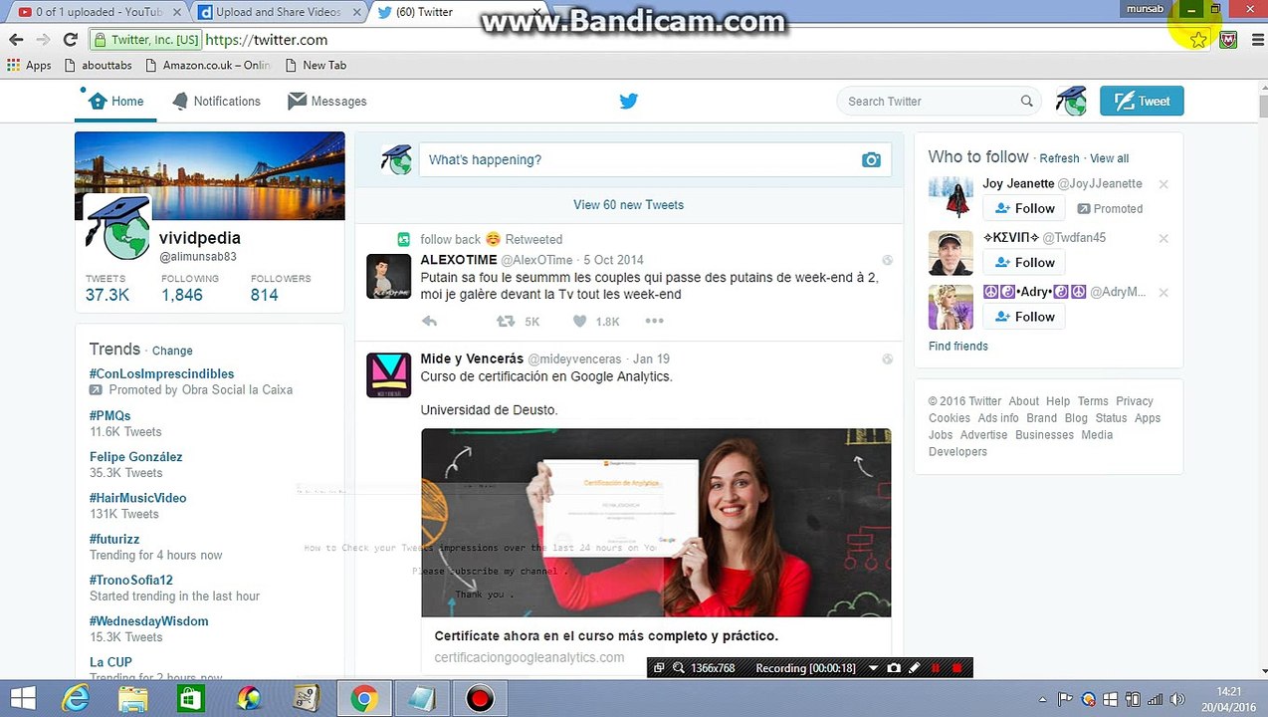Open #PMQs trend
Screen dimensions: 1268x717
(x=109, y=415)
